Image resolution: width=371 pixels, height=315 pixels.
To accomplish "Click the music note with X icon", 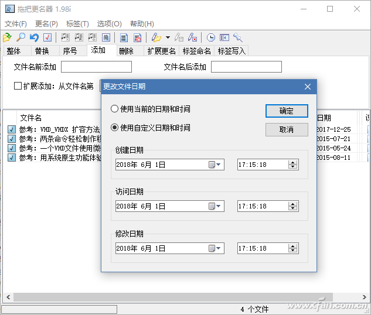I will tap(65, 37).
